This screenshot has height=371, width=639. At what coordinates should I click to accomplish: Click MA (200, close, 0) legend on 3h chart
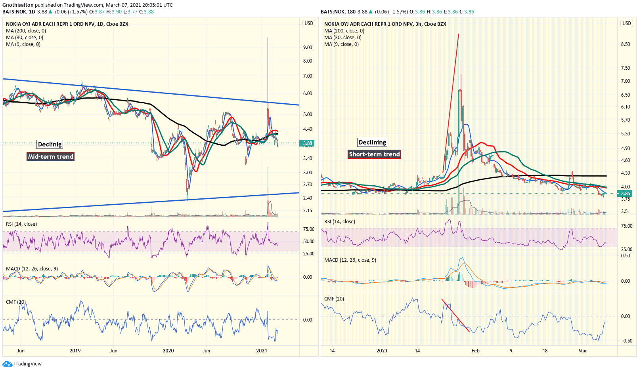click(344, 31)
